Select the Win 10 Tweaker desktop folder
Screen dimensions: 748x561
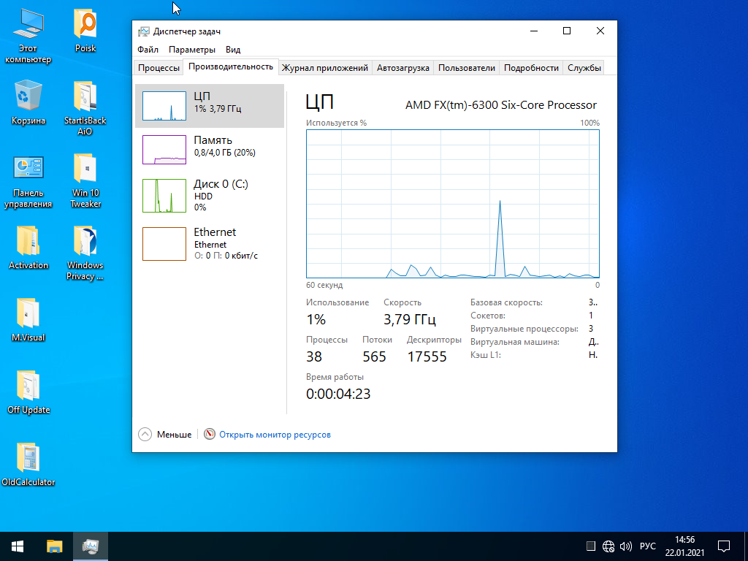point(85,180)
